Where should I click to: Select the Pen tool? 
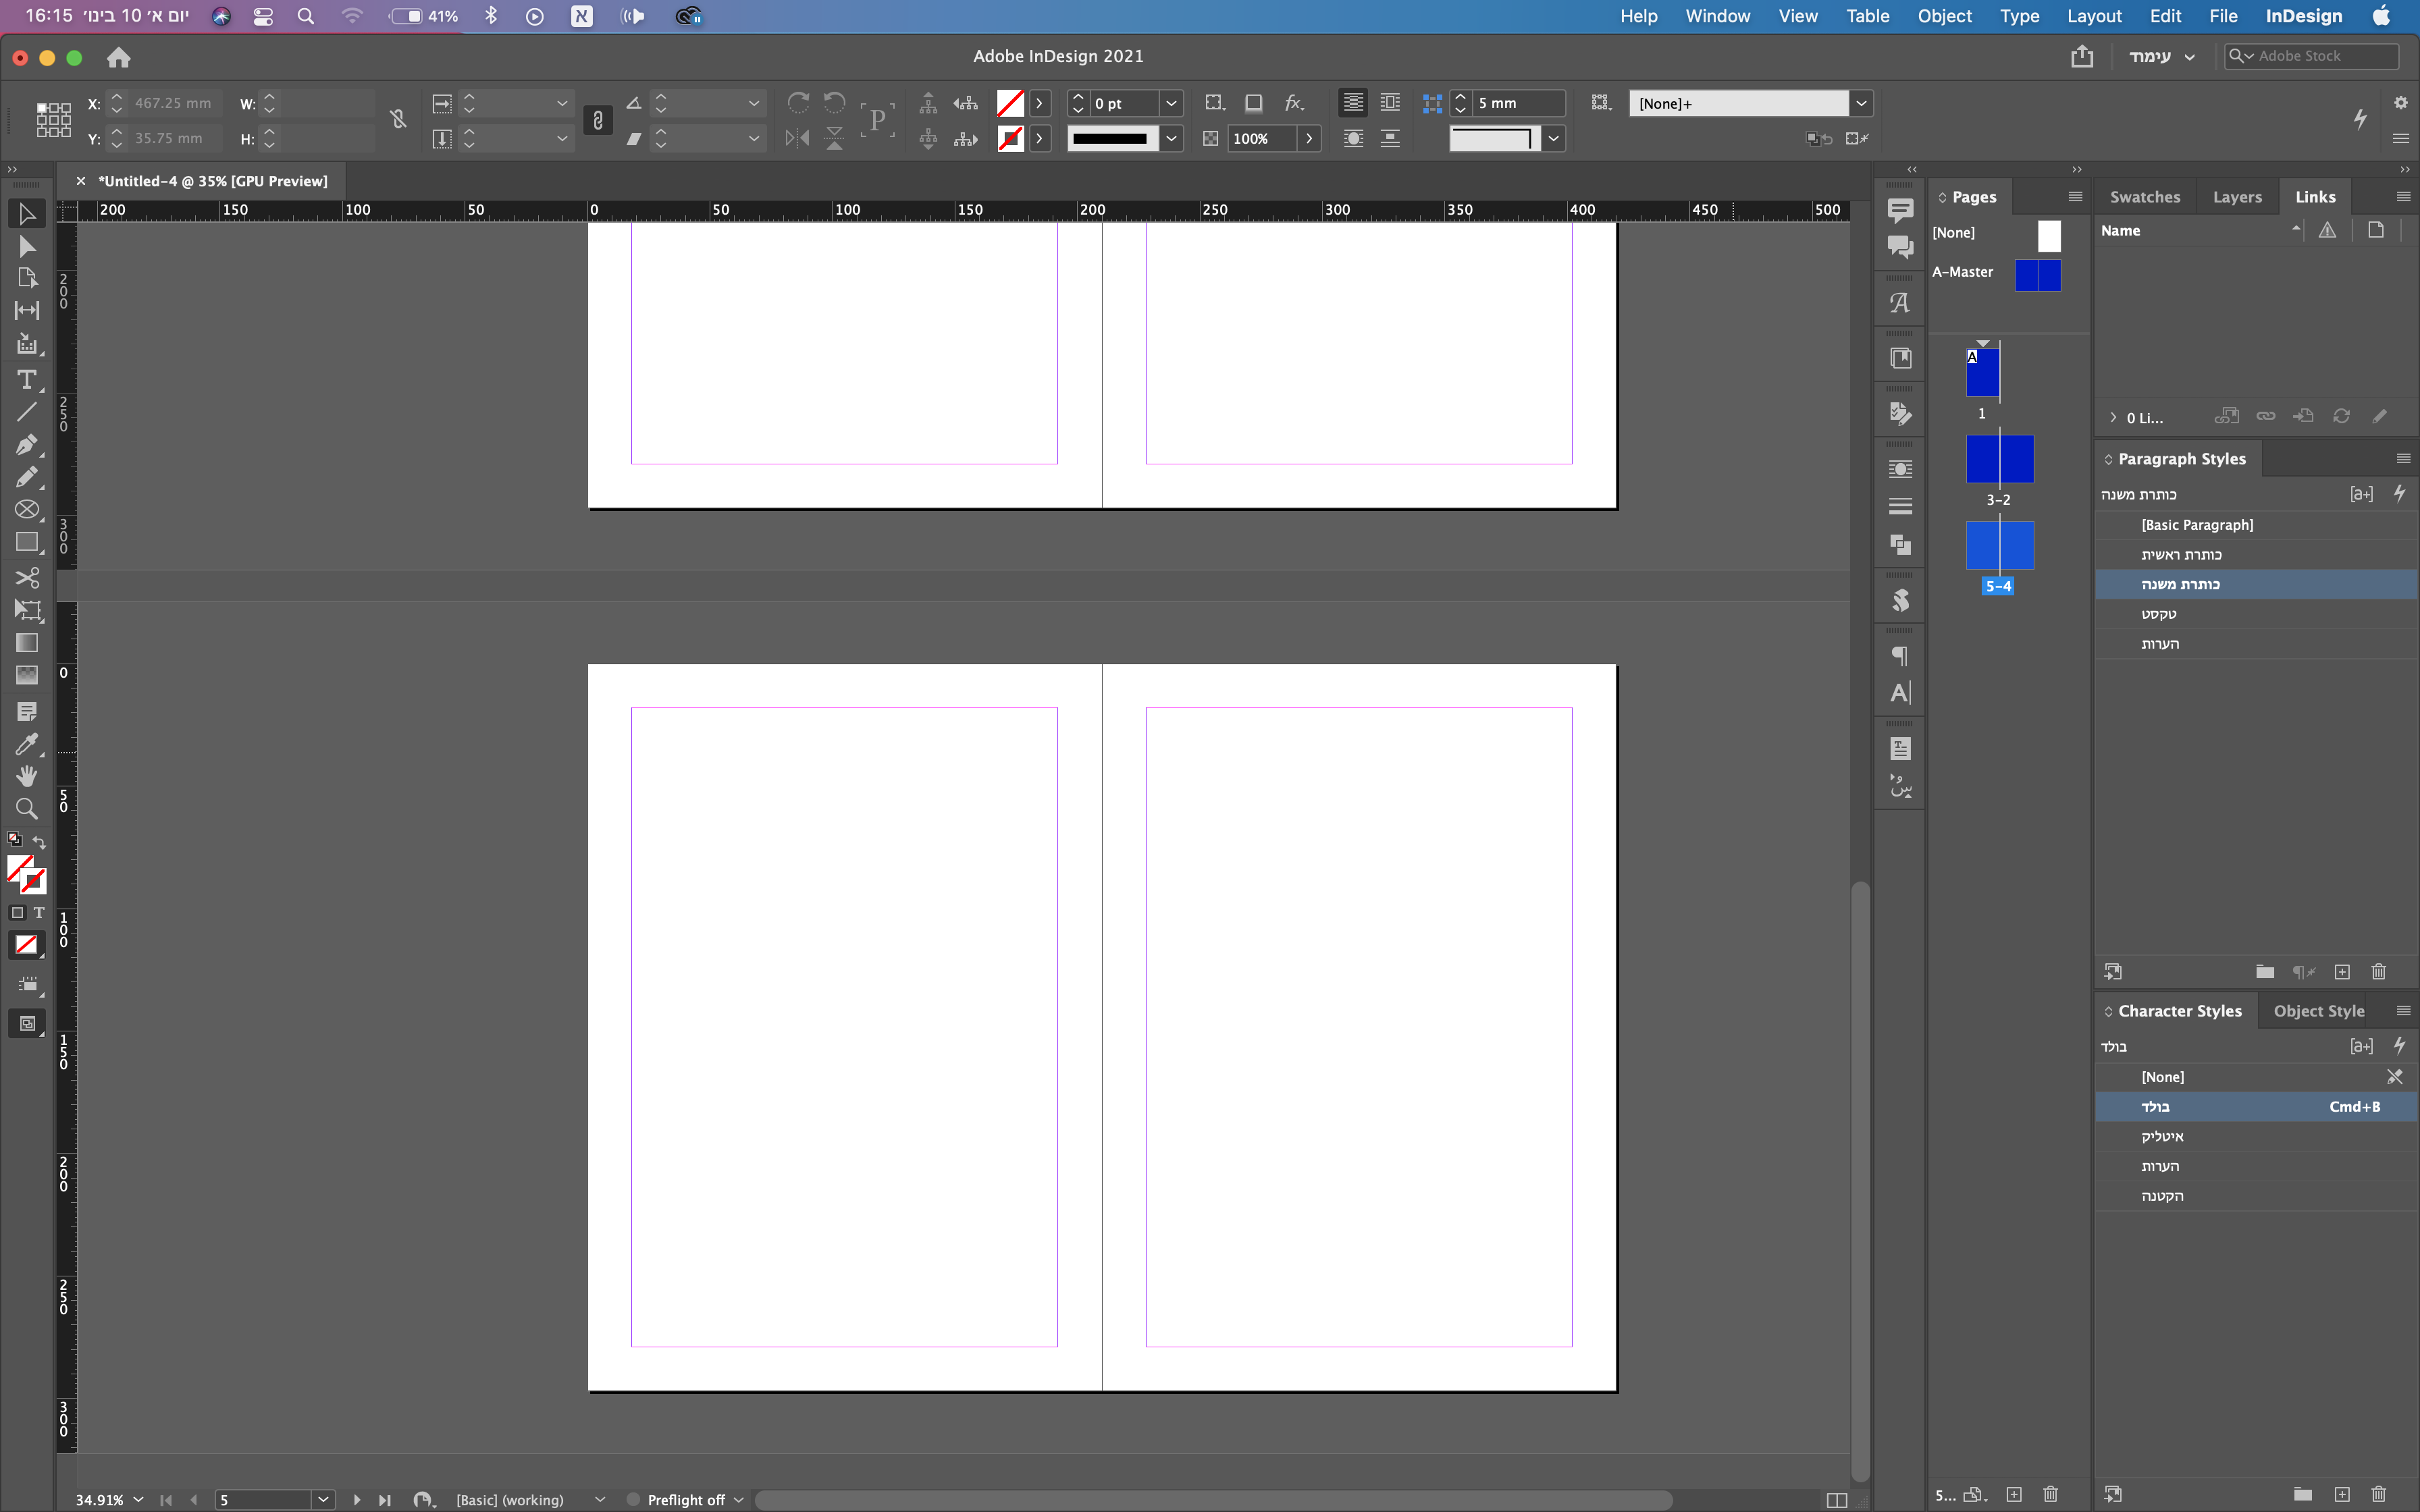click(x=27, y=444)
